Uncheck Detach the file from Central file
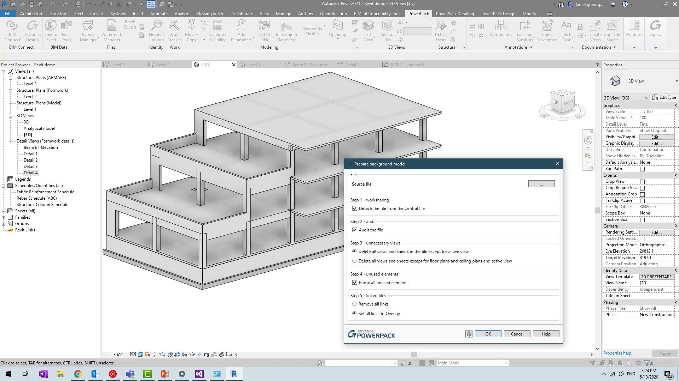The image size is (679, 381). tap(355, 208)
